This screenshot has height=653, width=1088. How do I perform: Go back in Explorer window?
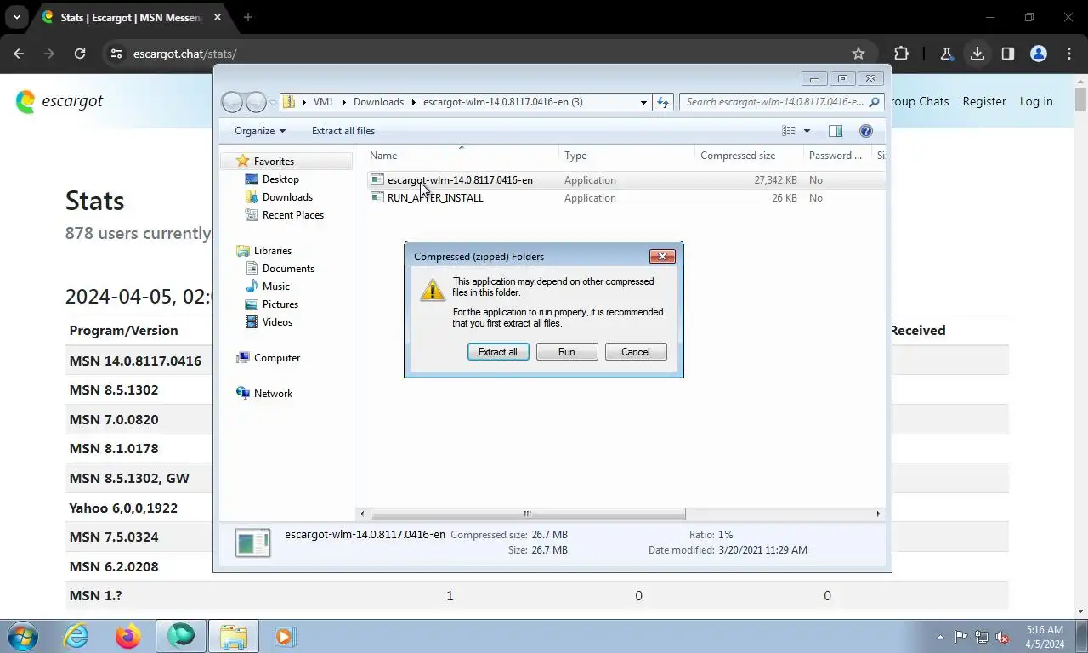232,102
